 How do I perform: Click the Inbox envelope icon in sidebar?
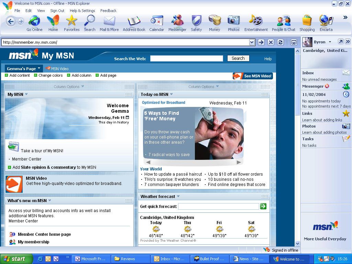pos(346,73)
